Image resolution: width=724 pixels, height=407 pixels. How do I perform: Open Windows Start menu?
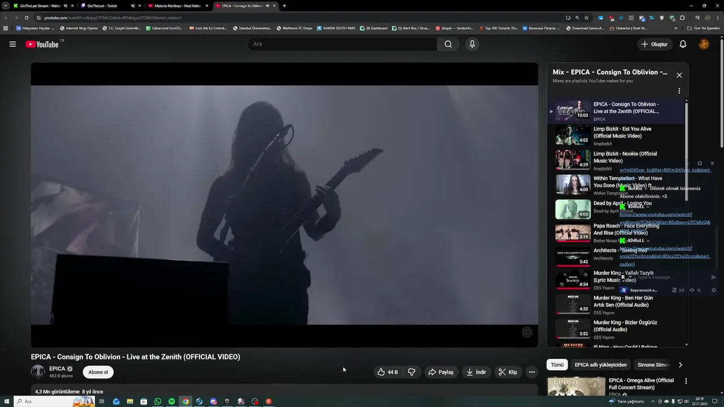pyautogui.click(x=7, y=401)
